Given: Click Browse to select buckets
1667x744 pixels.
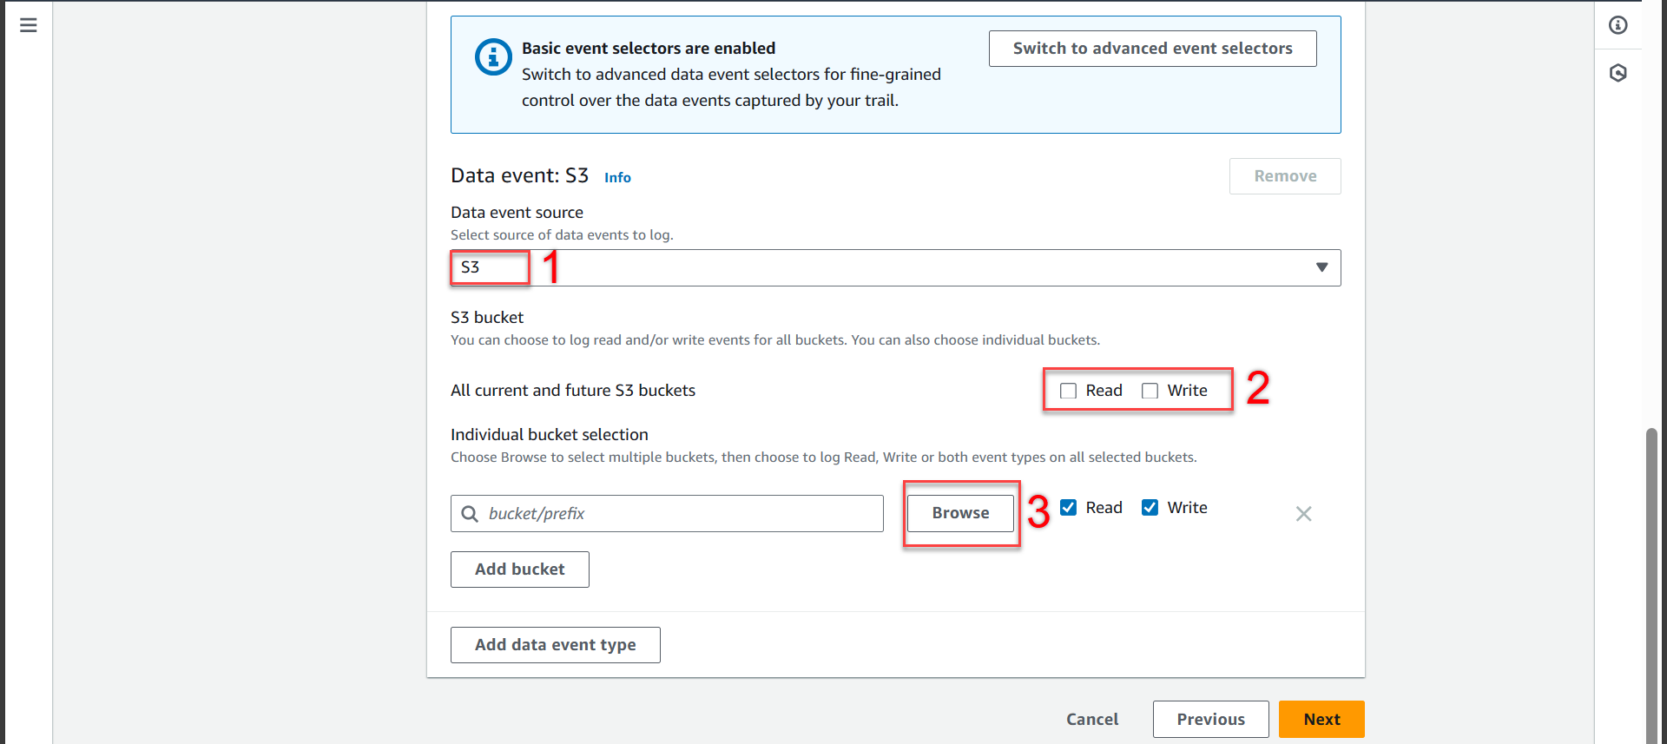Looking at the screenshot, I should [960, 513].
